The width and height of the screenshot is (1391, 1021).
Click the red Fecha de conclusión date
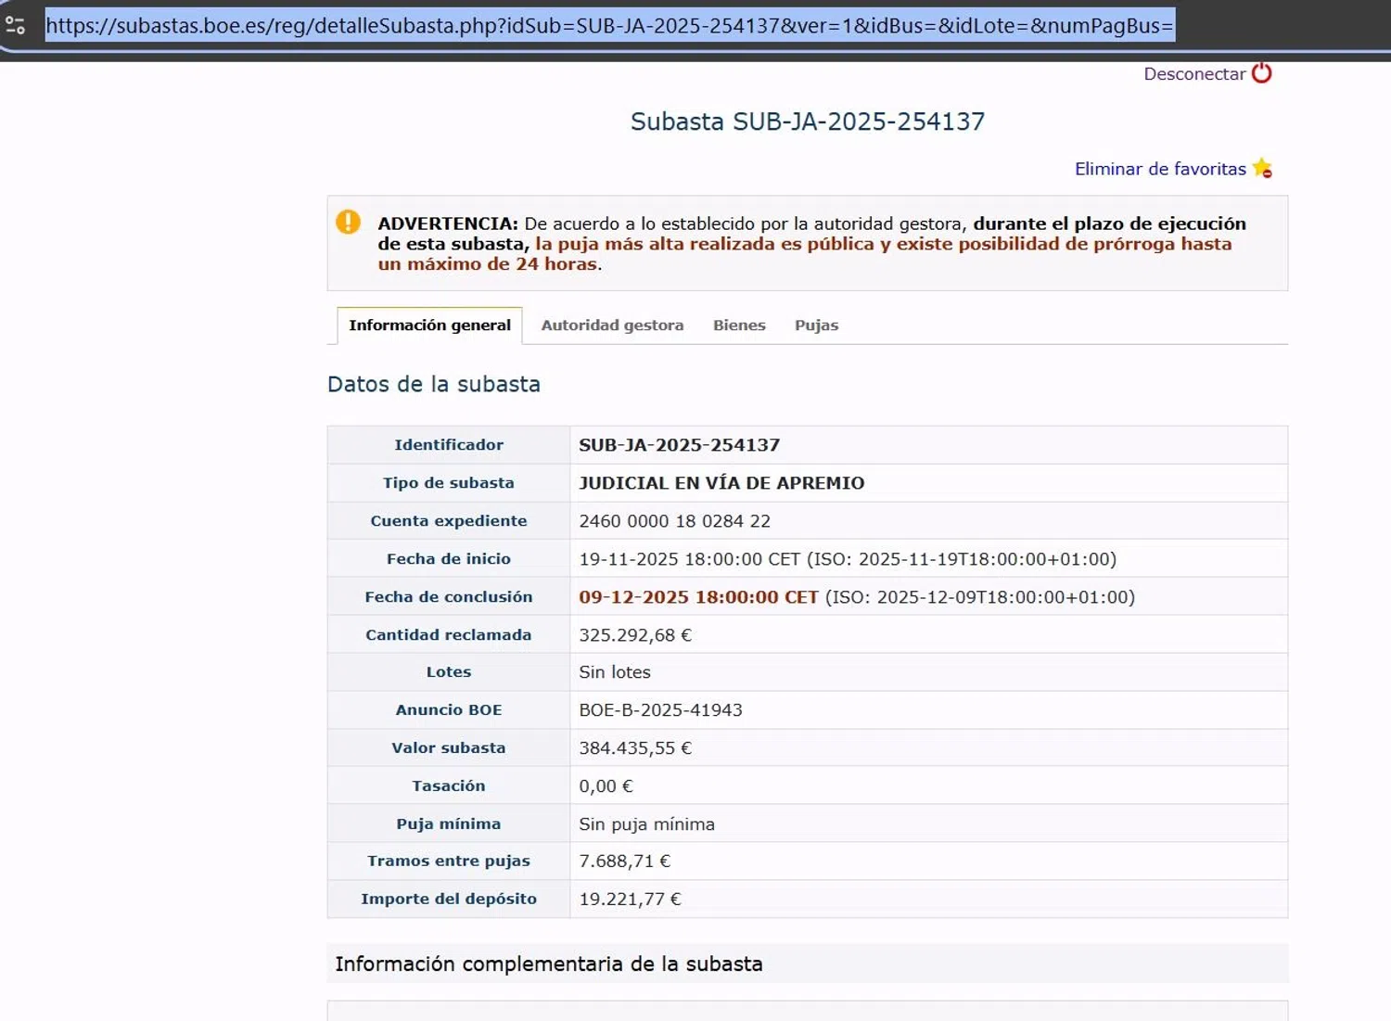pos(698,597)
